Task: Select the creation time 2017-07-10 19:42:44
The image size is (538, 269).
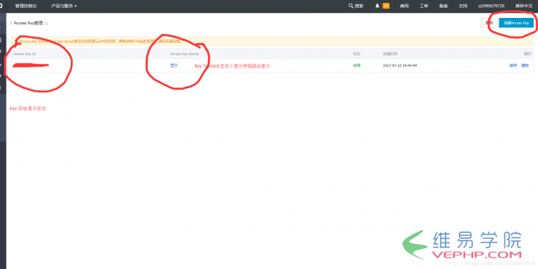Action: (x=400, y=65)
